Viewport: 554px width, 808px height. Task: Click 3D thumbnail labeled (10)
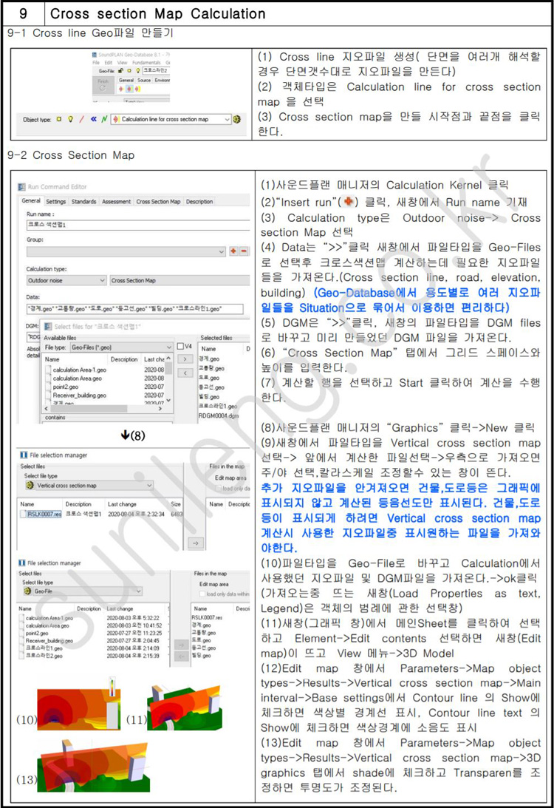point(79,705)
